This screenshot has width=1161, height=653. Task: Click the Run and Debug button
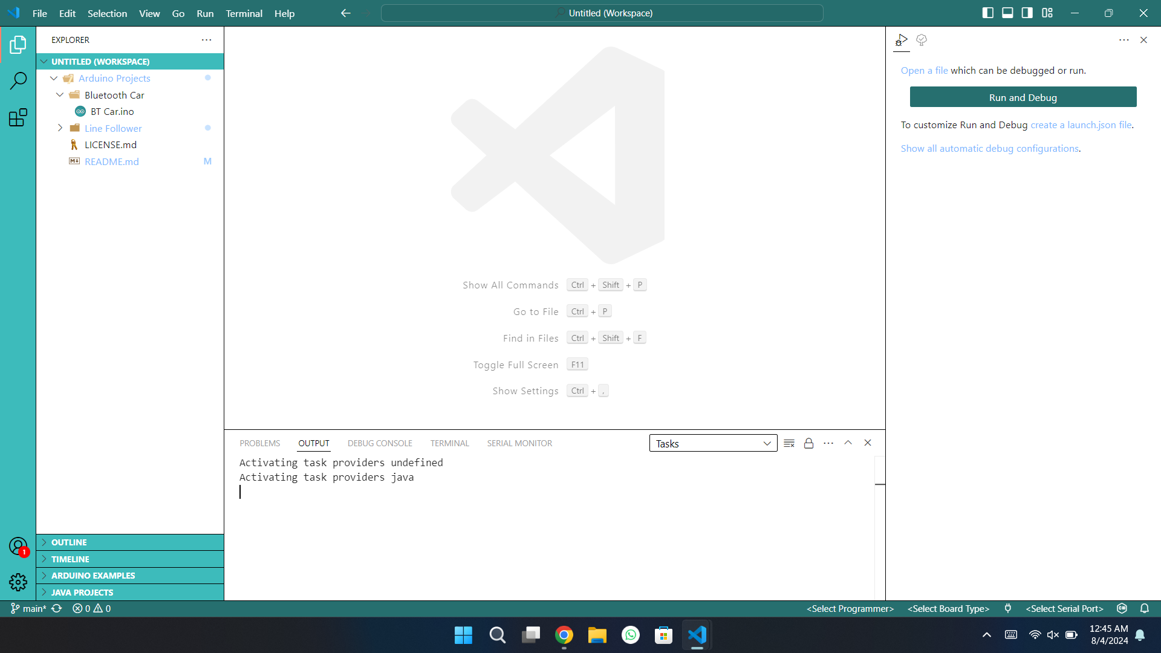pyautogui.click(x=1023, y=97)
